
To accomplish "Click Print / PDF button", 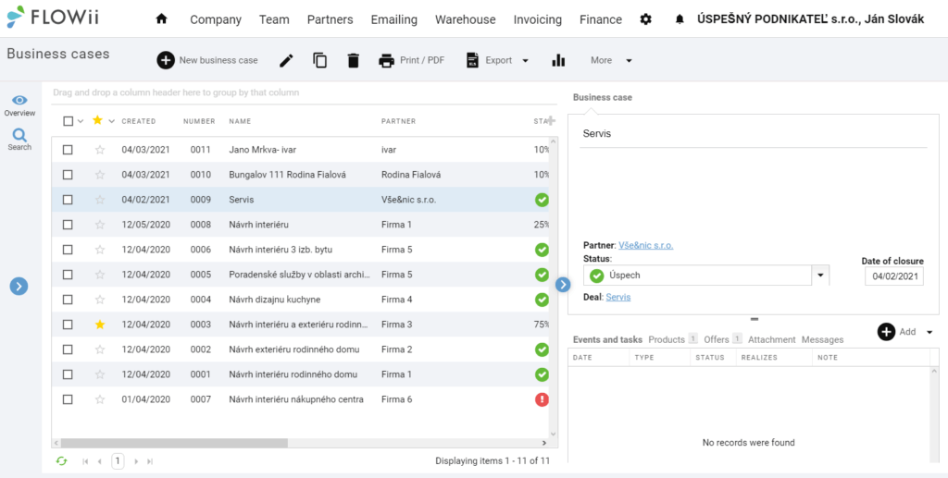I will [412, 60].
